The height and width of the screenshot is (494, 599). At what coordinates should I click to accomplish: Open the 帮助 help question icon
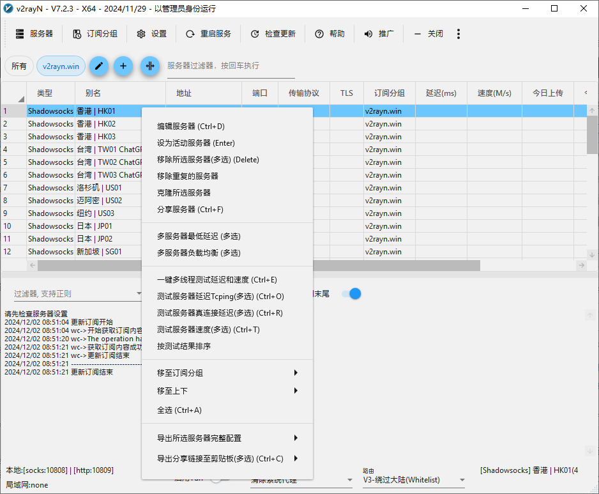coord(319,34)
